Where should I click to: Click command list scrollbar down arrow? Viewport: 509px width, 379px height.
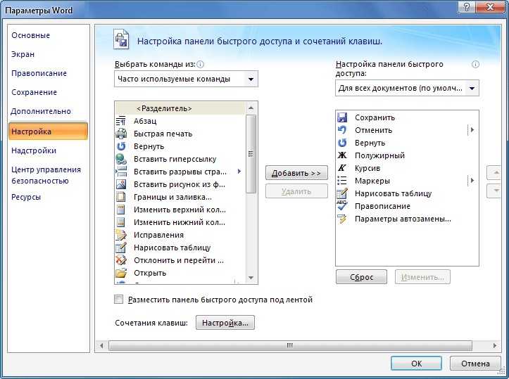pos(251,278)
